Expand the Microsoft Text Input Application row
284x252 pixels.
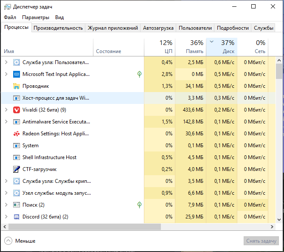[6, 74]
